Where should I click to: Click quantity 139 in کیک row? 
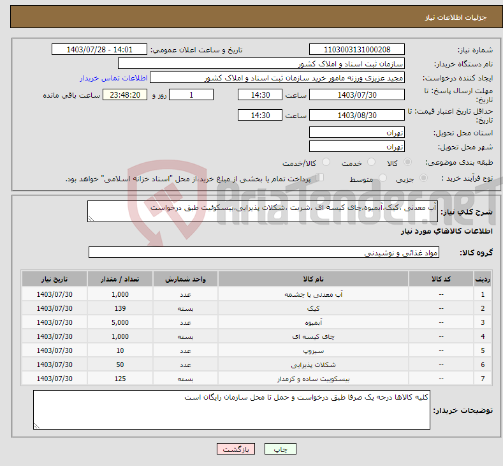click(120, 308)
